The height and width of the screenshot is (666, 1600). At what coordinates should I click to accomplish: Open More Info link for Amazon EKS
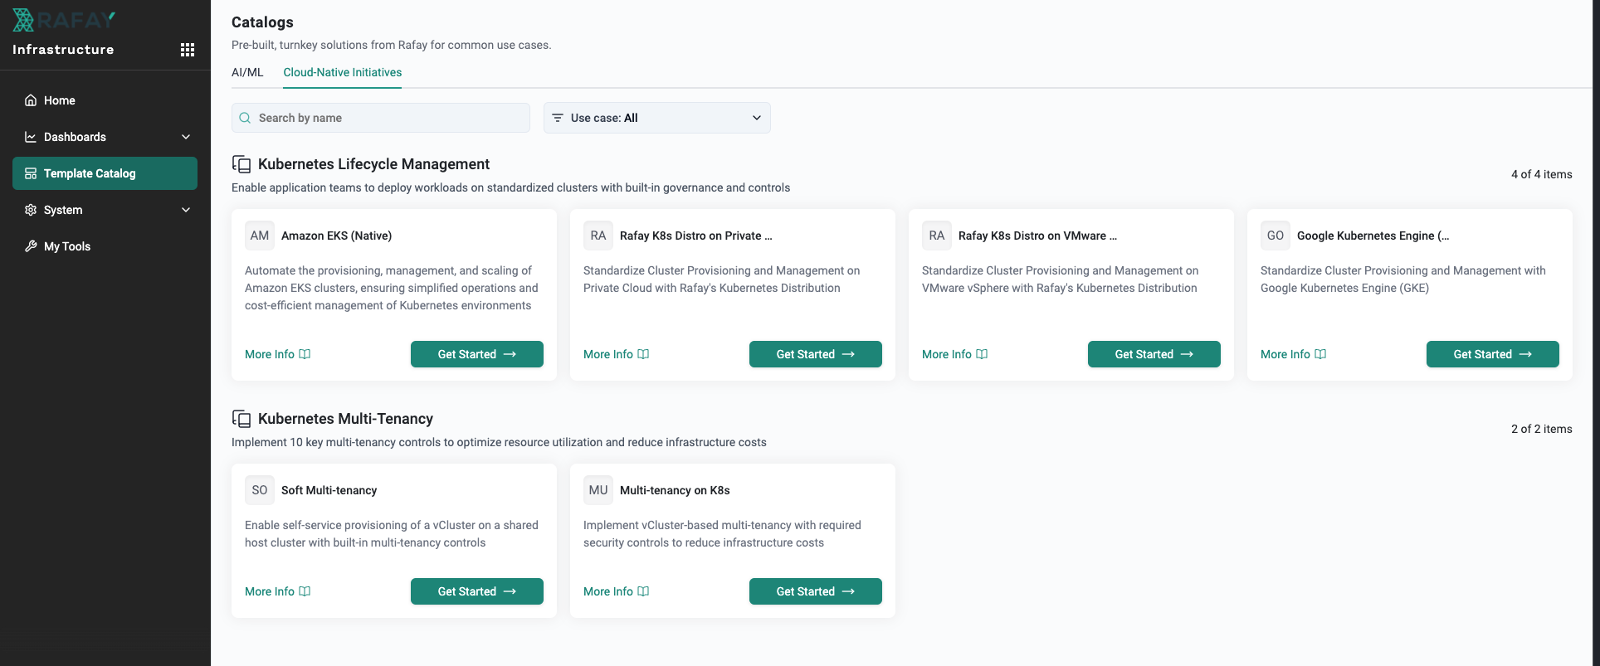click(x=277, y=354)
